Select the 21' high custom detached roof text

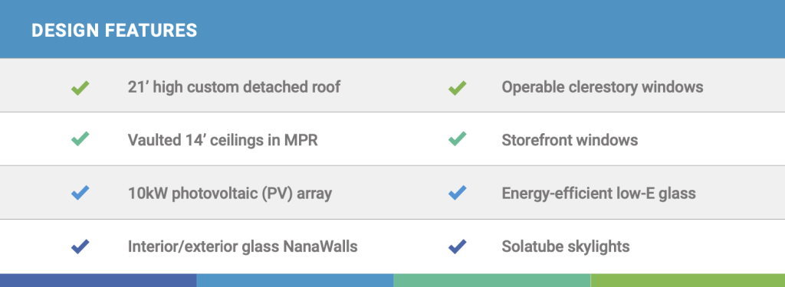pyautogui.click(x=234, y=87)
